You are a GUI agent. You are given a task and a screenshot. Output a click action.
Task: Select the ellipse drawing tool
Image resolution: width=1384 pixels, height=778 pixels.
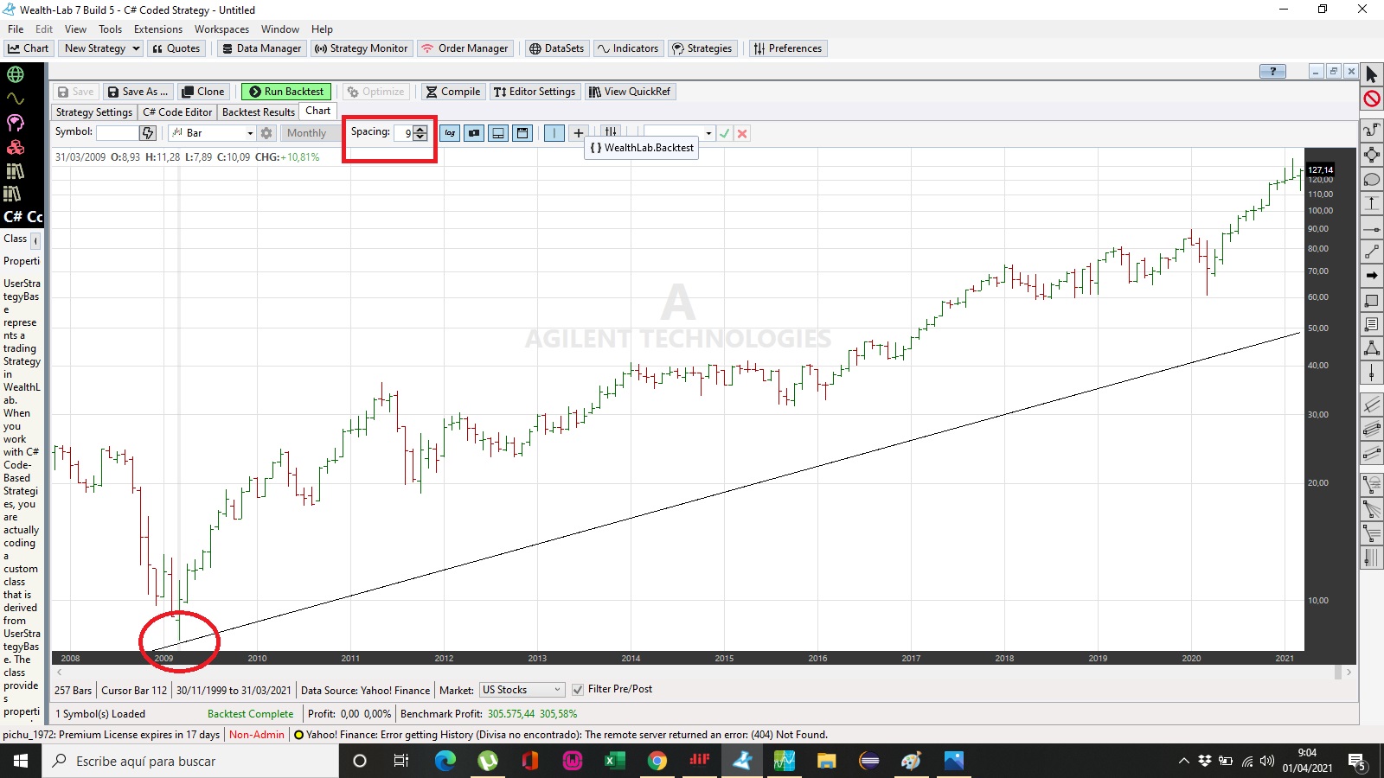point(1372,180)
